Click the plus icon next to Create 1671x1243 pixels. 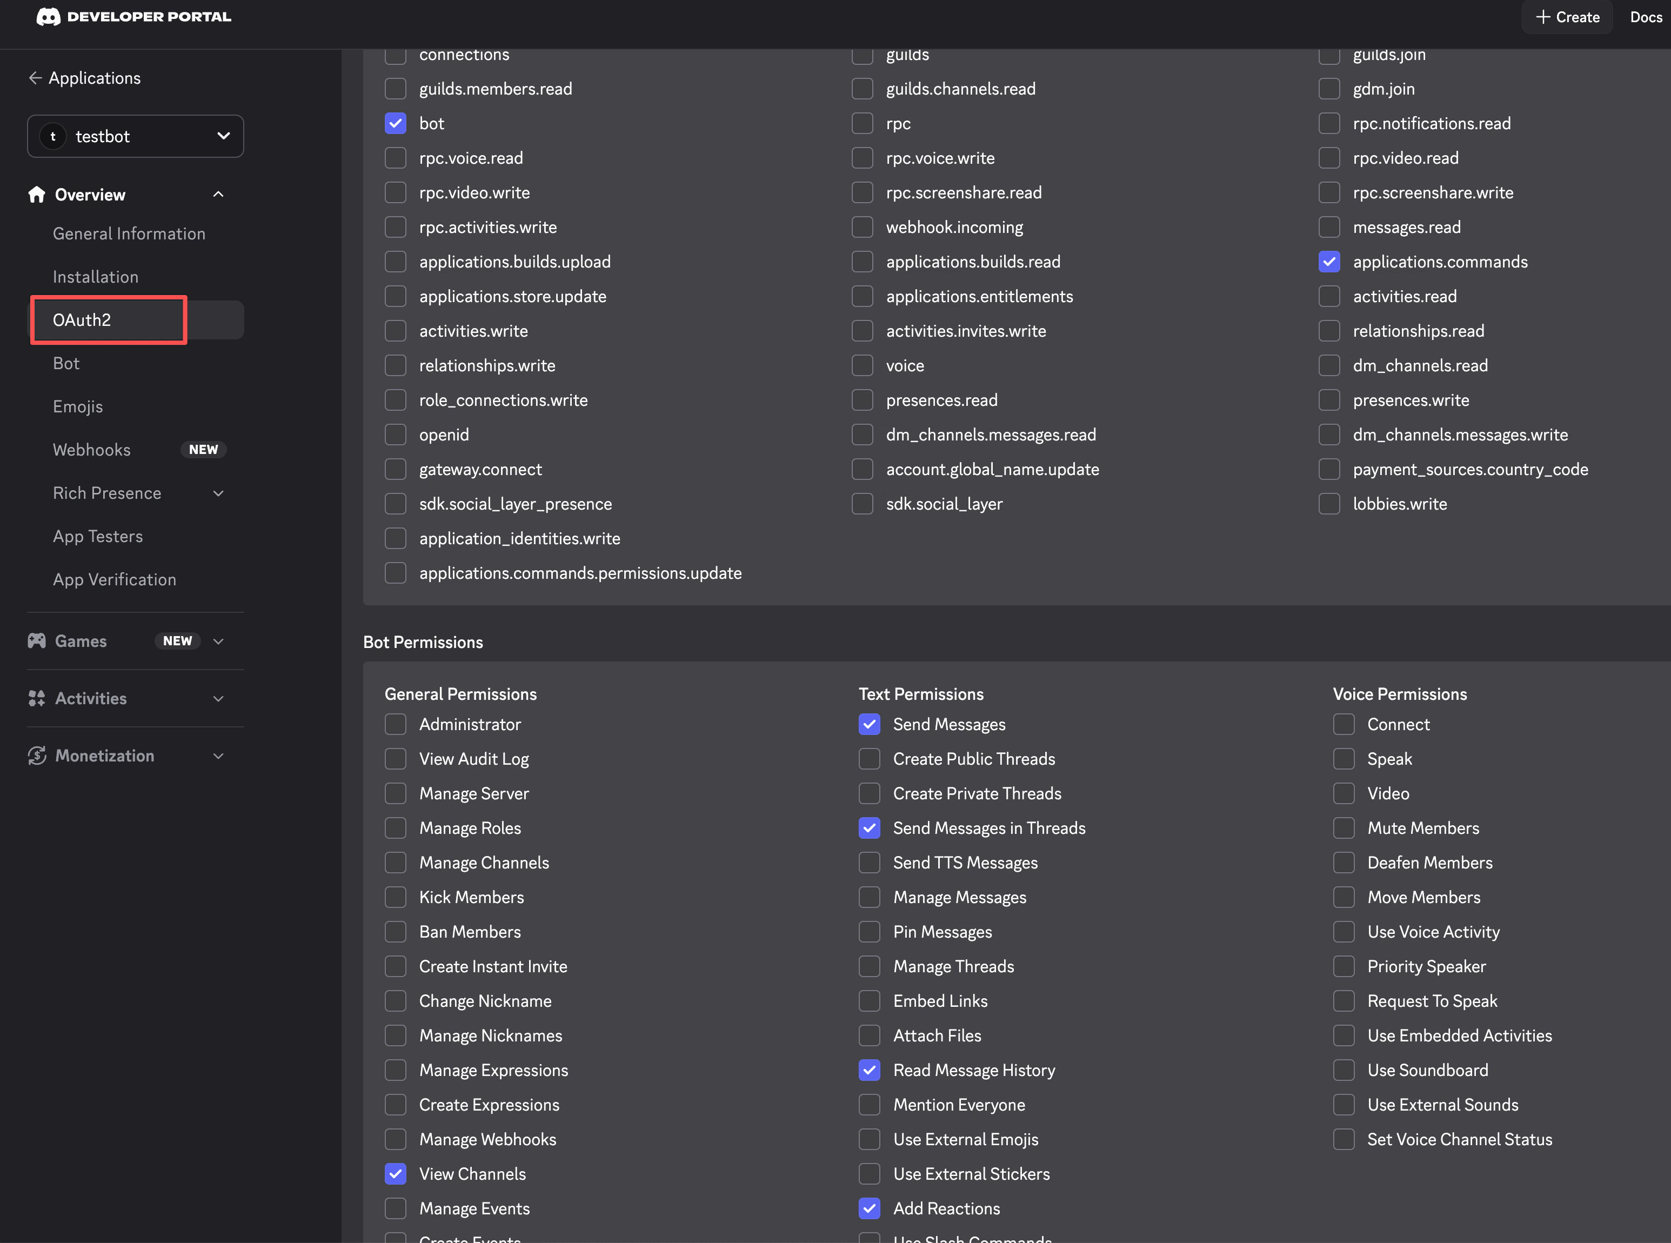[x=1543, y=17]
